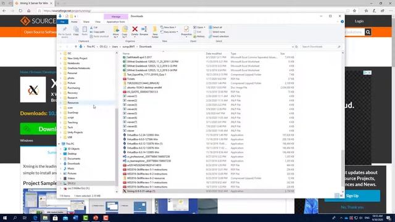The image size is (395, 222).
Task: Click Copy path in ribbon
Action: click(x=98, y=32)
